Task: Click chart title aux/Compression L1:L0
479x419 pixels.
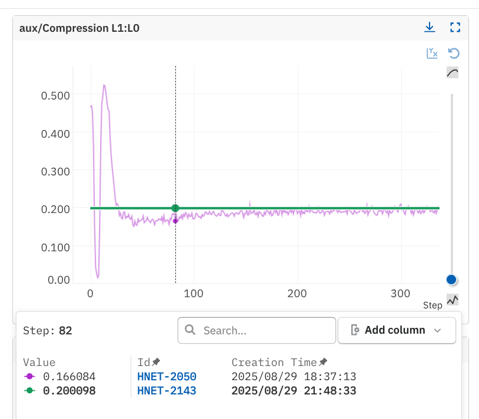Action: [79, 28]
